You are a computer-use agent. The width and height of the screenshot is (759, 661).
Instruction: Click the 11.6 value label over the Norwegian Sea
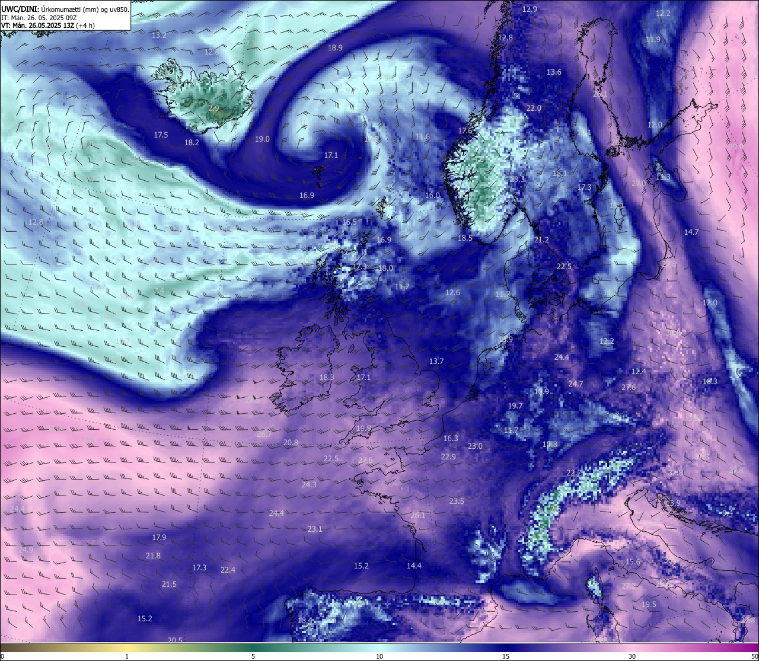click(x=422, y=137)
